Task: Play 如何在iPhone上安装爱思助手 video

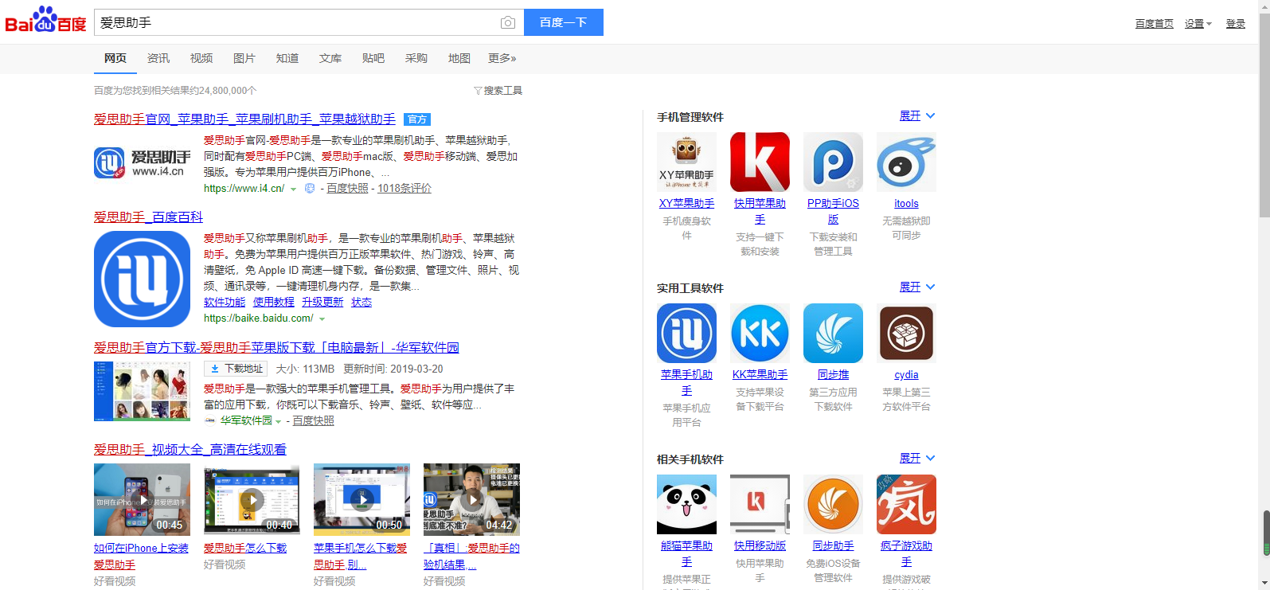Action: click(142, 499)
